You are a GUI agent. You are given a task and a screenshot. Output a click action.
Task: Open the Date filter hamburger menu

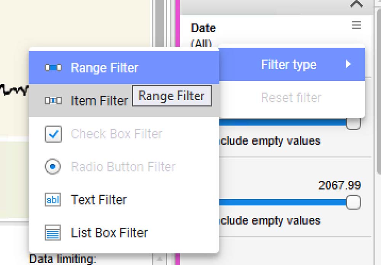pos(356,26)
